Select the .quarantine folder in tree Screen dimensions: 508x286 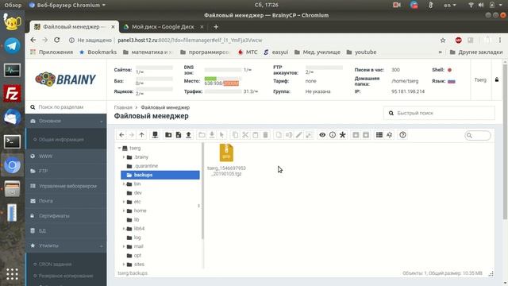(146, 166)
